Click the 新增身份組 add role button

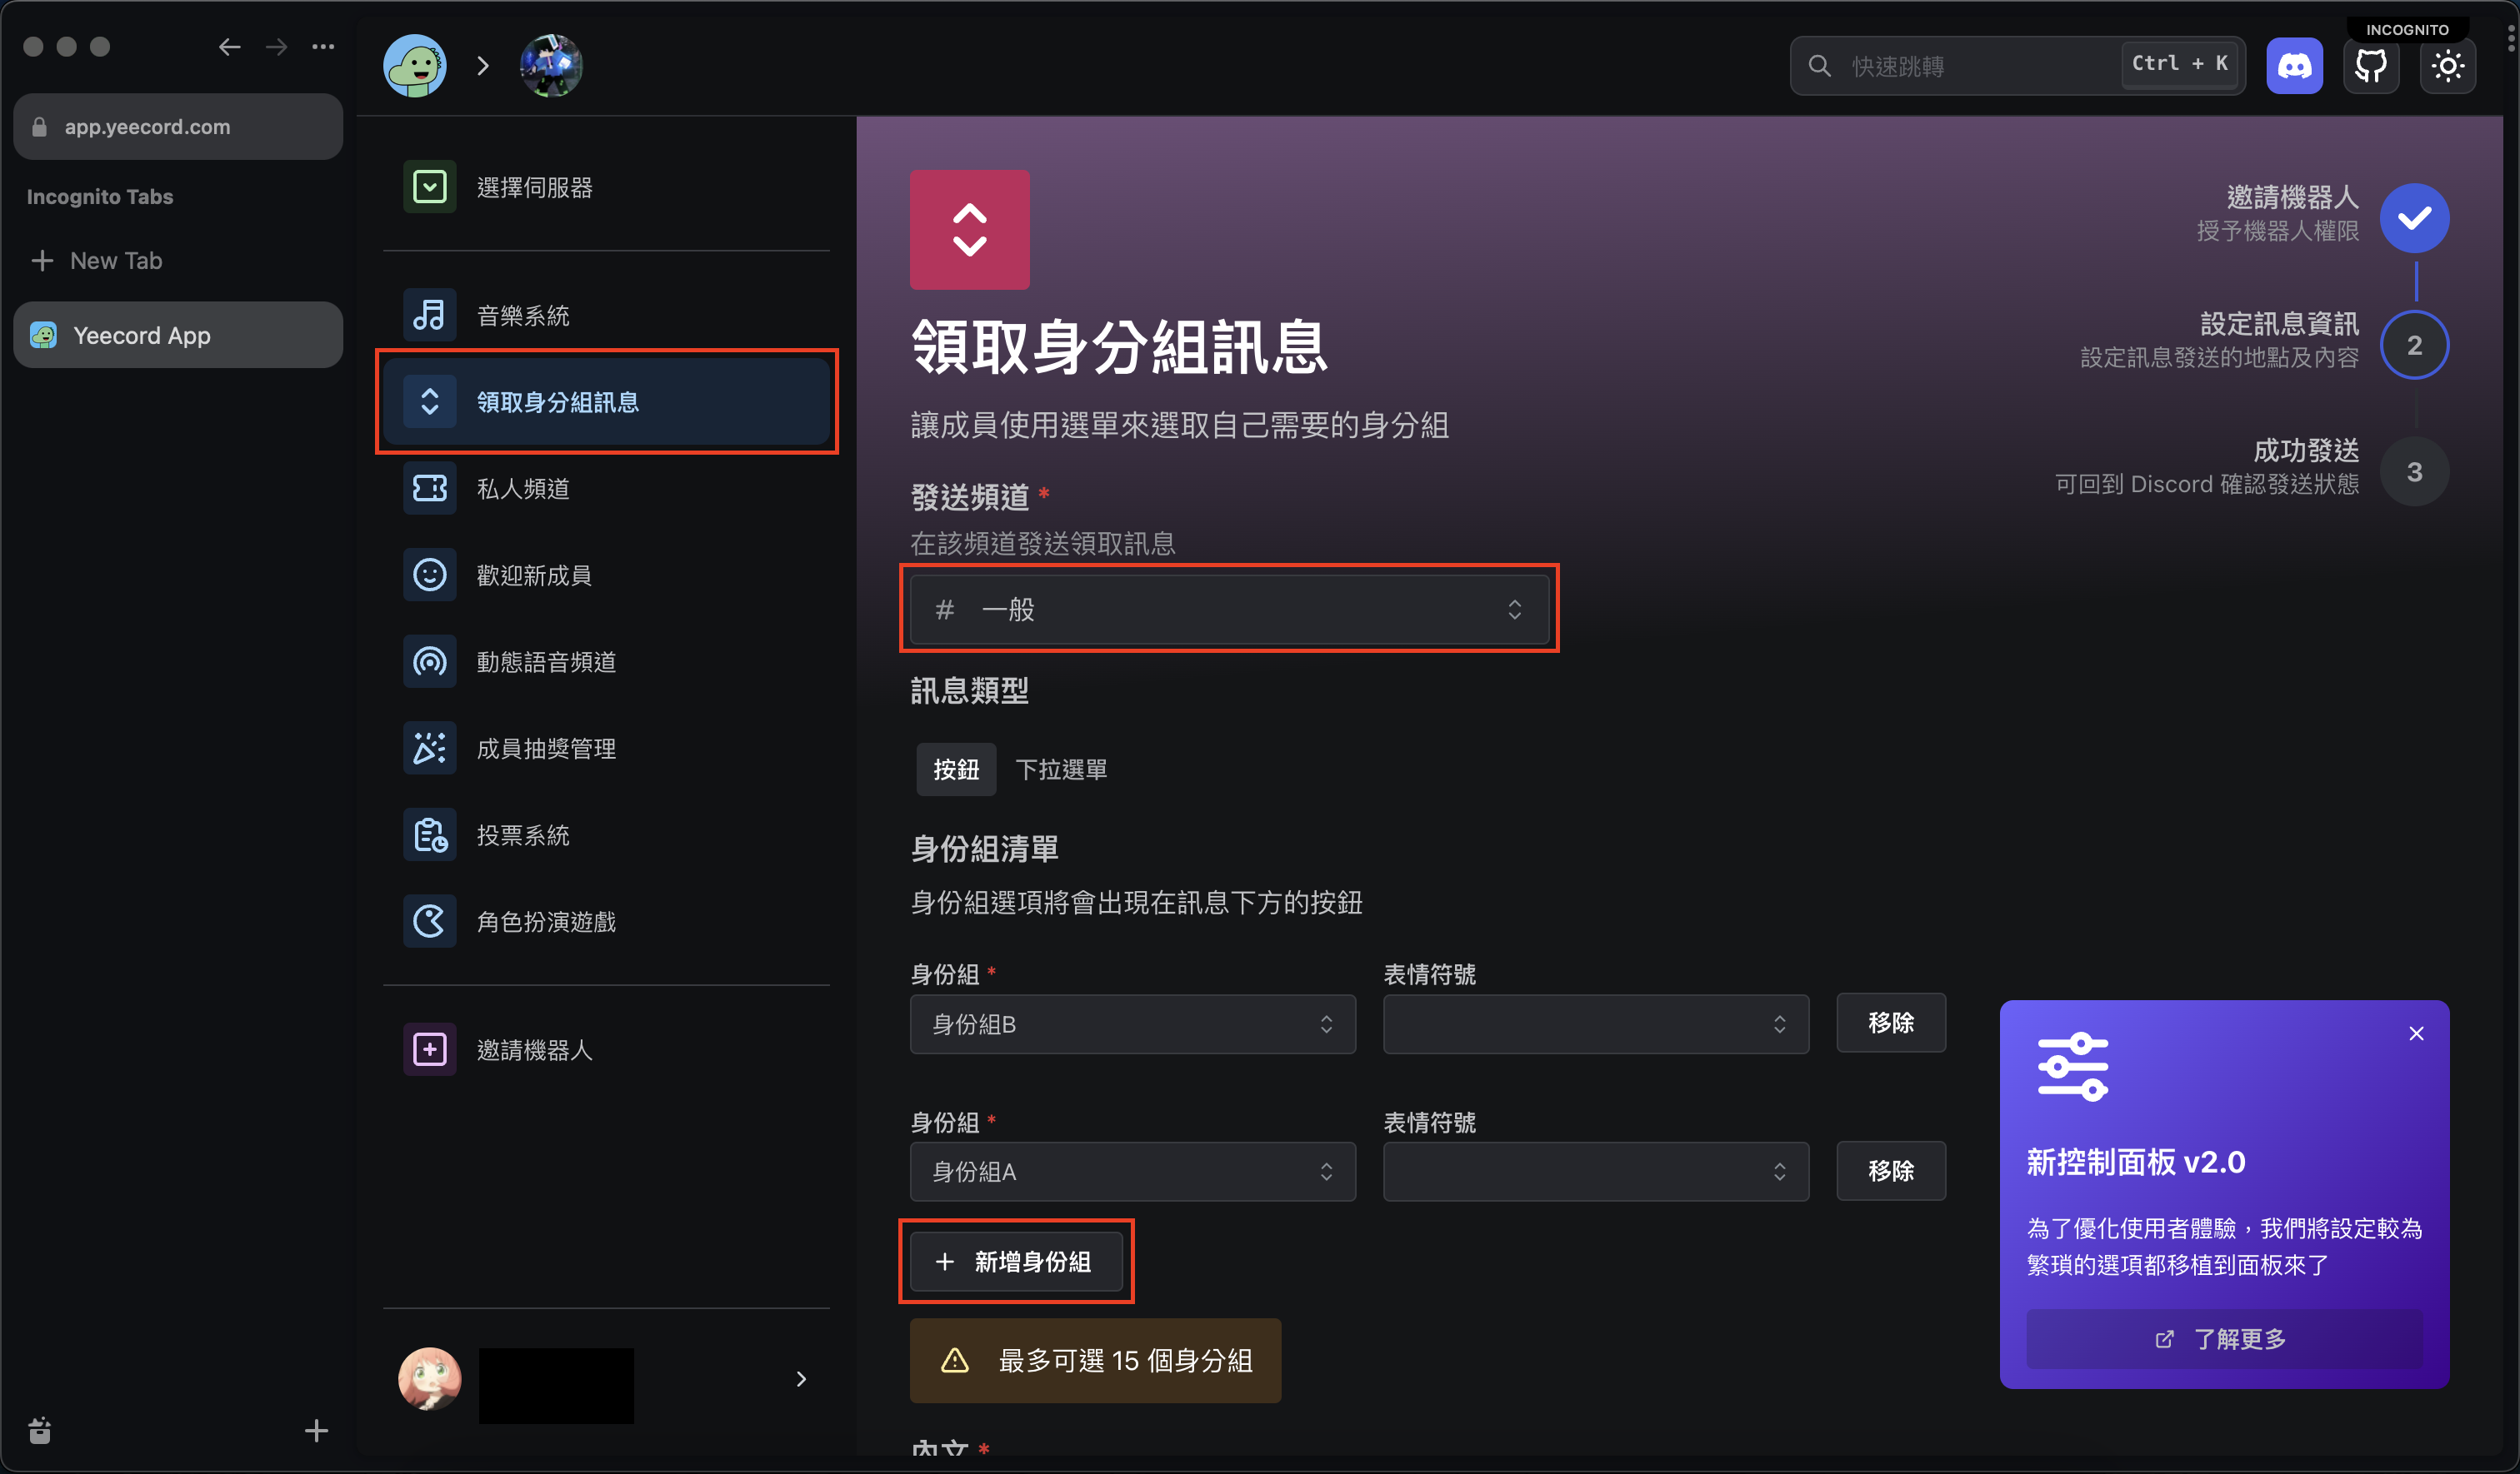1016,1261
